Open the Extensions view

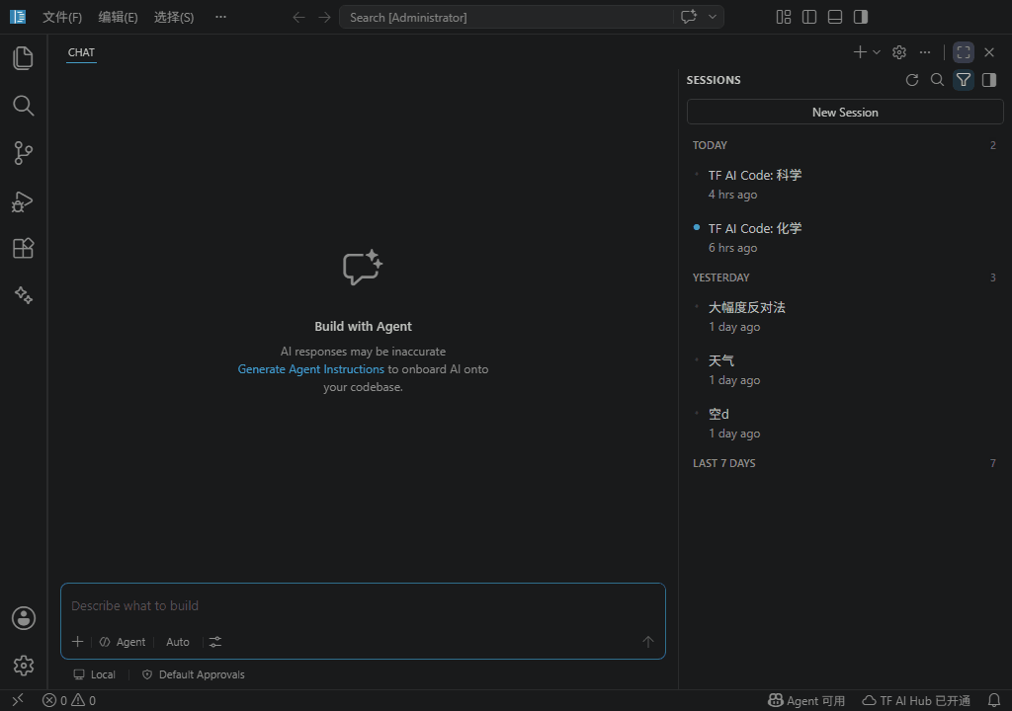click(24, 249)
